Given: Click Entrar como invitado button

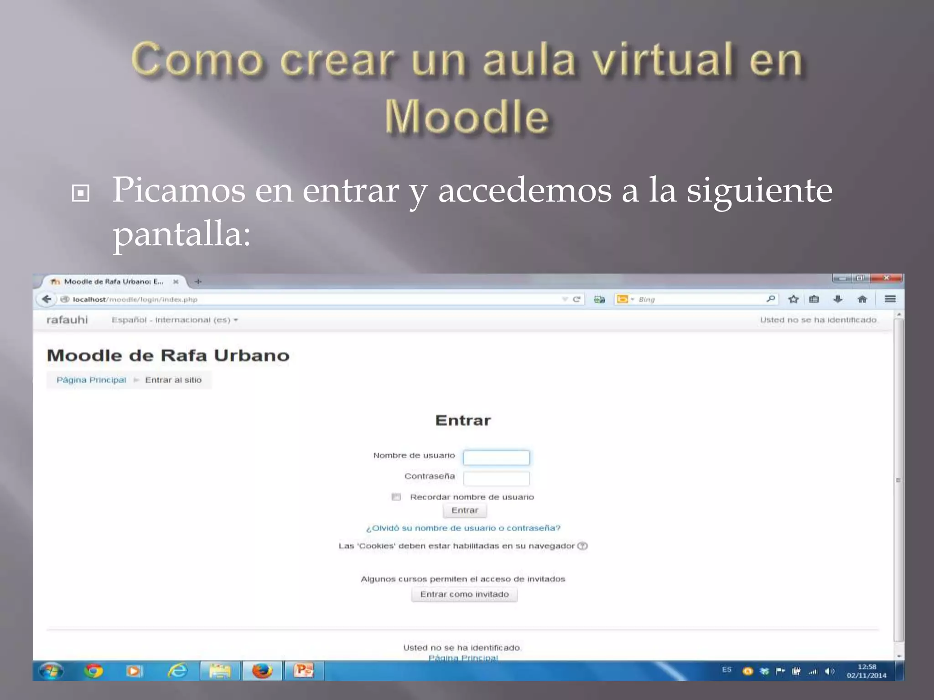Looking at the screenshot, I should pyautogui.click(x=464, y=594).
